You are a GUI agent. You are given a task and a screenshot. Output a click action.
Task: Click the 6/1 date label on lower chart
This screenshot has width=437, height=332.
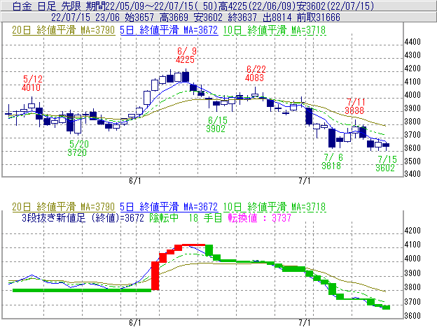135,323
